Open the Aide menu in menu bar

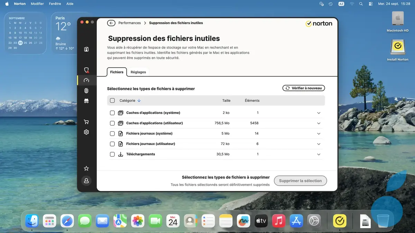[x=70, y=3]
